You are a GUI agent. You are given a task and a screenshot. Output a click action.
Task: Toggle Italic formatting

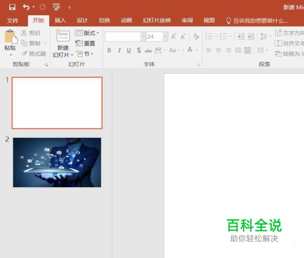(x=119, y=50)
